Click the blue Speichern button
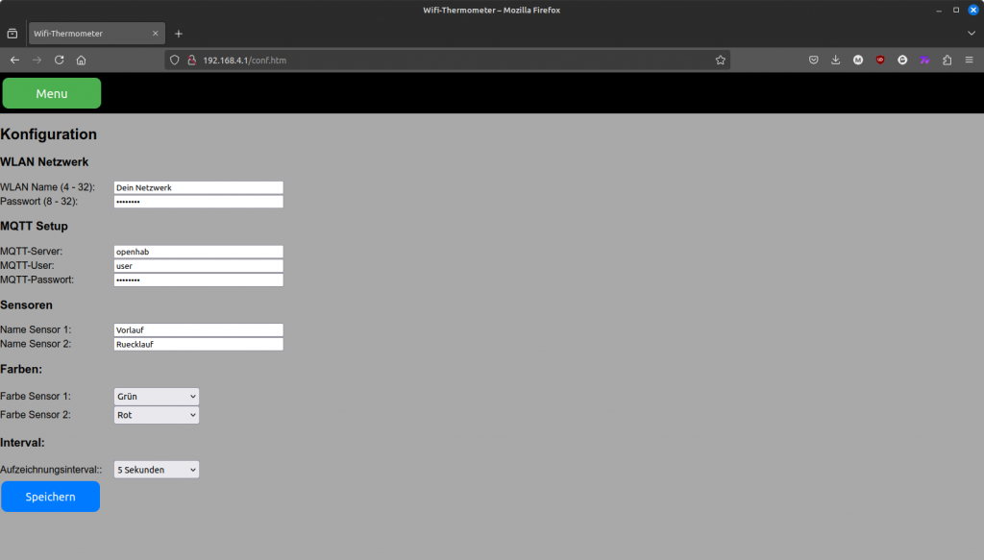 (x=50, y=497)
